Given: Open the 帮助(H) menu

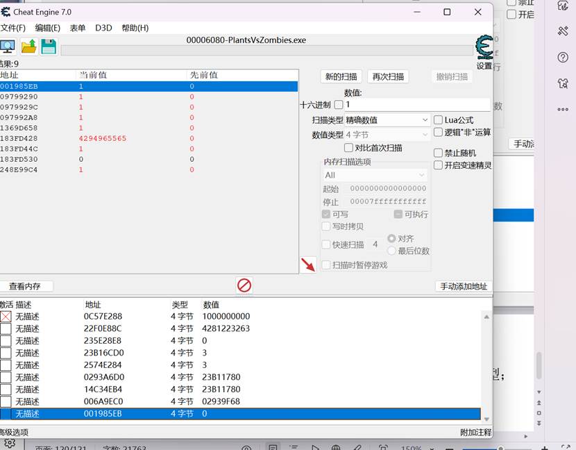Looking at the screenshot, I should click(x=135, y=28).
